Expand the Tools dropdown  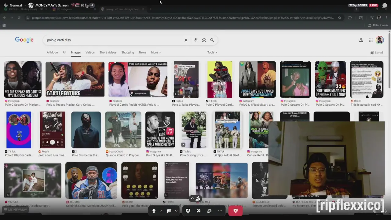pyautogui.click(x=212, y=52)
